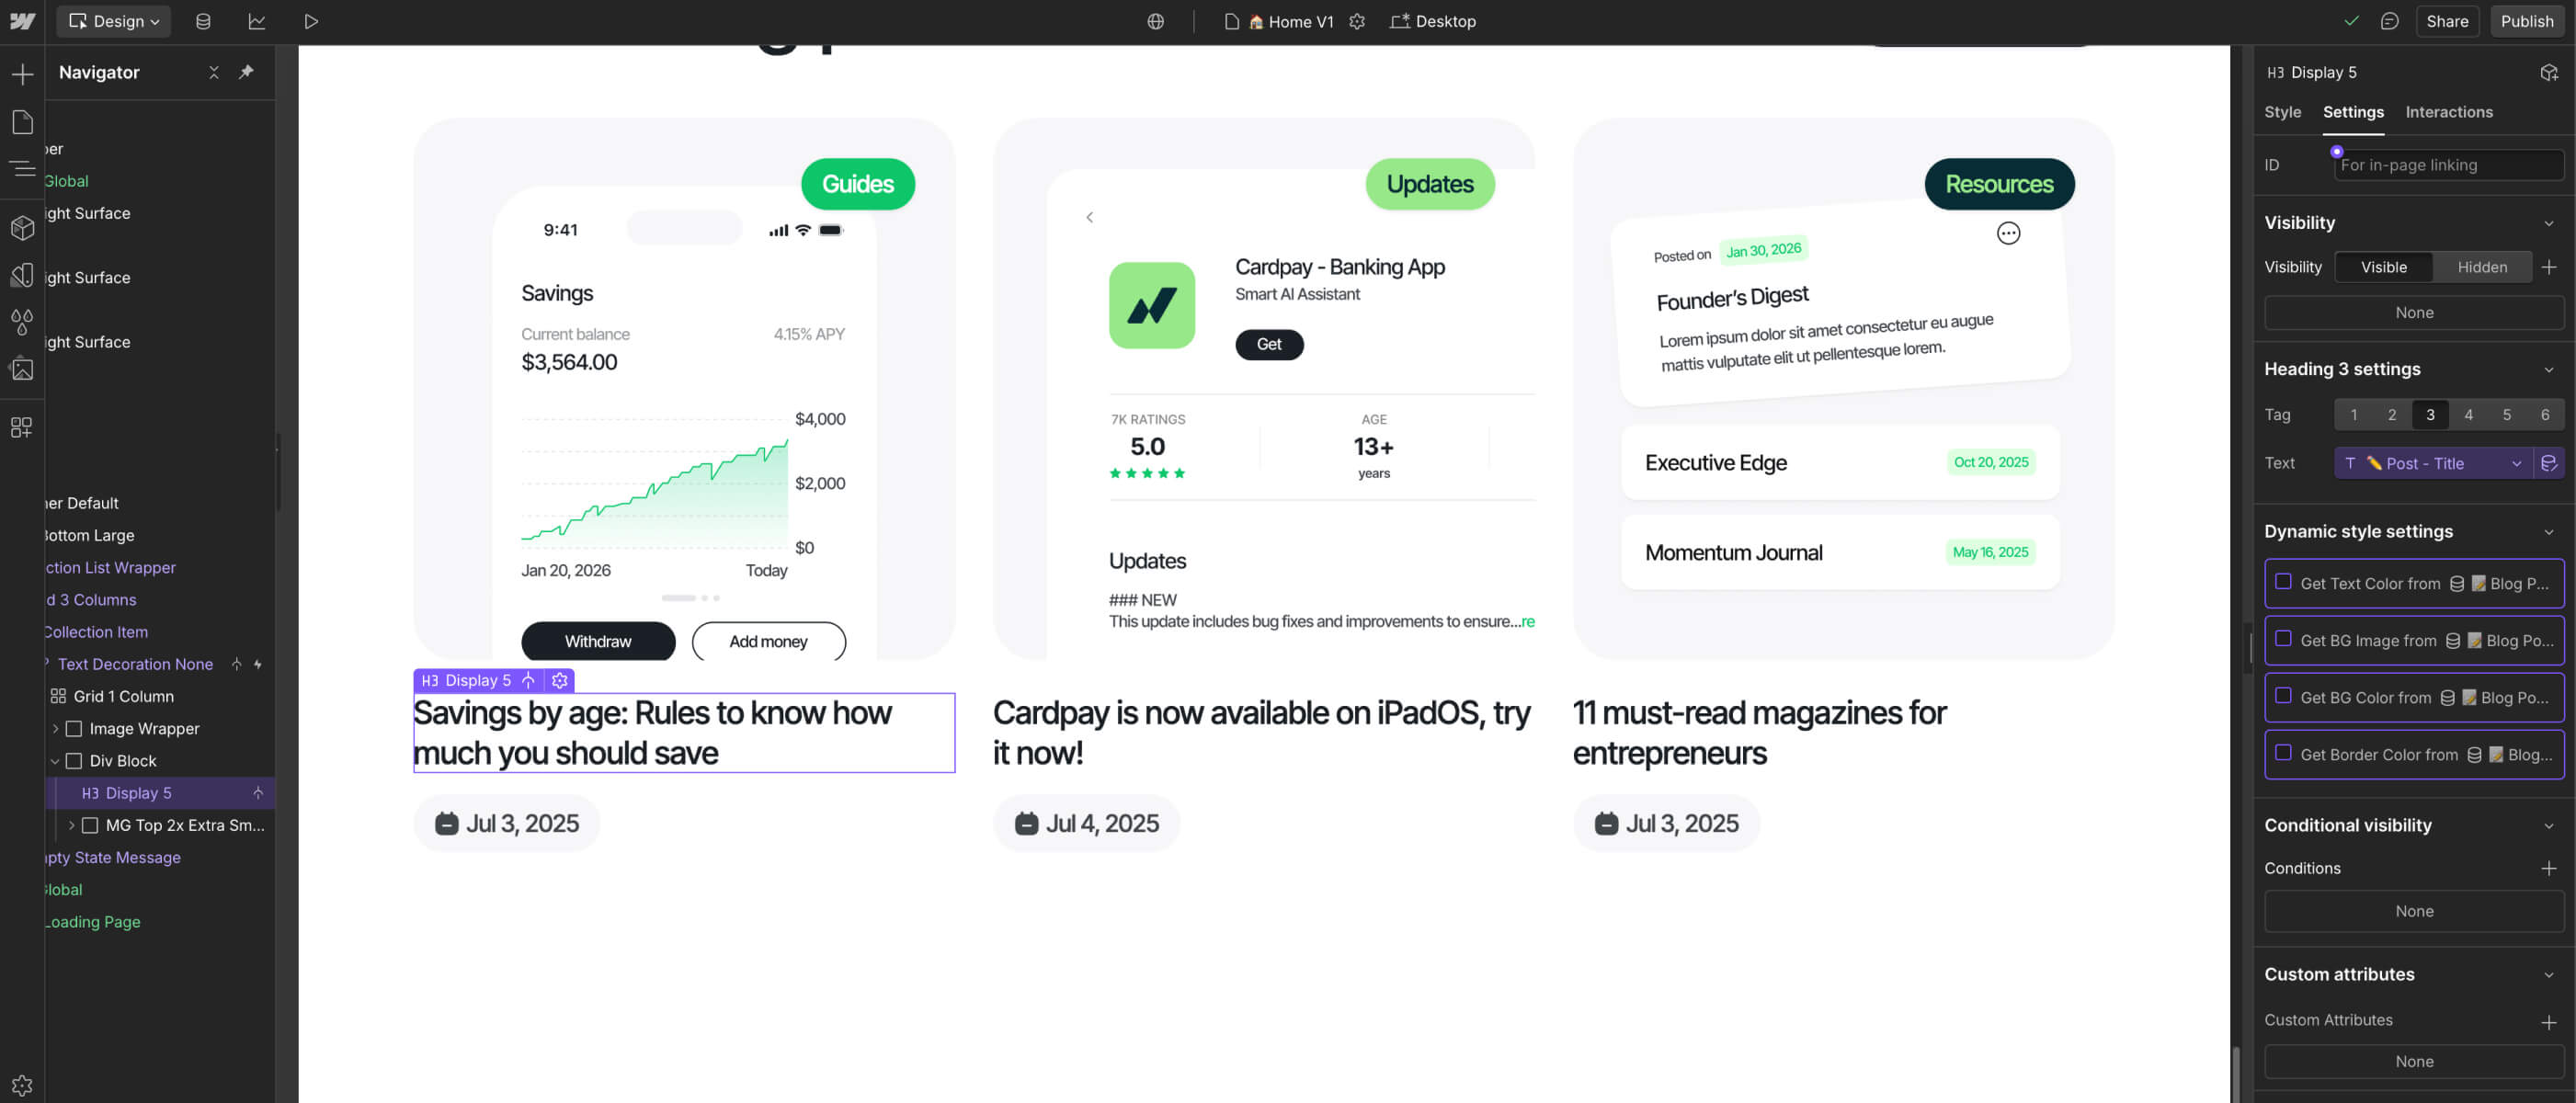Click the Publish button
This screenshot has height=1103, width=2576.
click(2526, 21)
